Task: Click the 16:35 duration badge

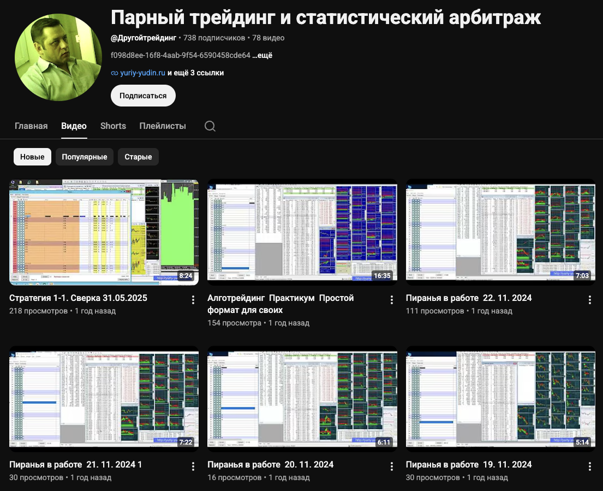Action: click(x=382, y=276)
